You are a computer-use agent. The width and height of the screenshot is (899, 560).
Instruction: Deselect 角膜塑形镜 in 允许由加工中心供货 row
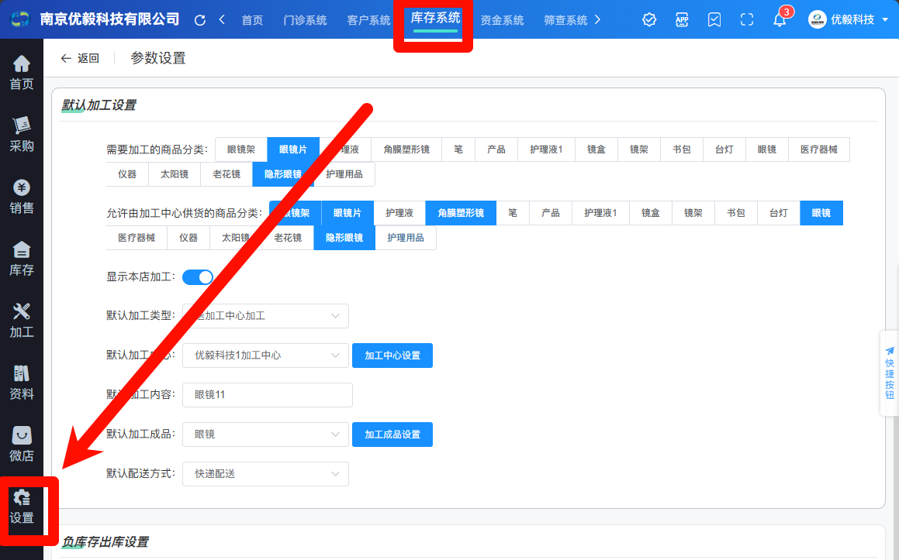click(461, 213)
